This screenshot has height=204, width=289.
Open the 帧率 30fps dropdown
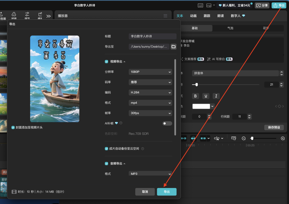(x=150, y=113)
